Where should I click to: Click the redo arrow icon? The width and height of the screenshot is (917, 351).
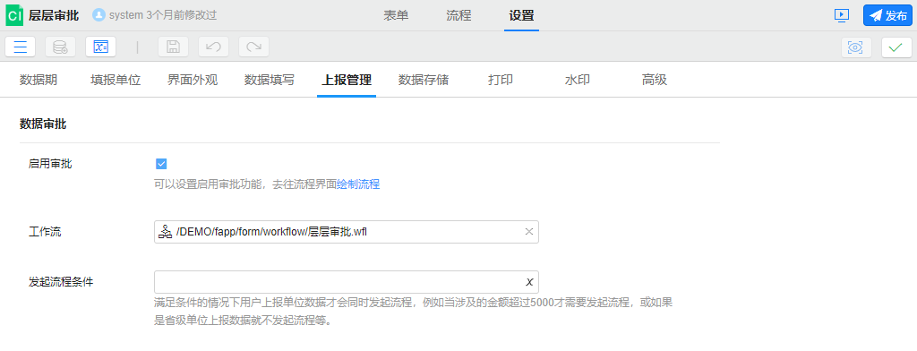tap(253, 47)
